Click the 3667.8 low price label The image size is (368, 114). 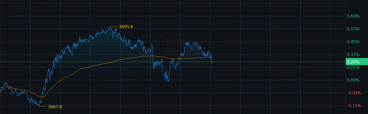[55, 107]
